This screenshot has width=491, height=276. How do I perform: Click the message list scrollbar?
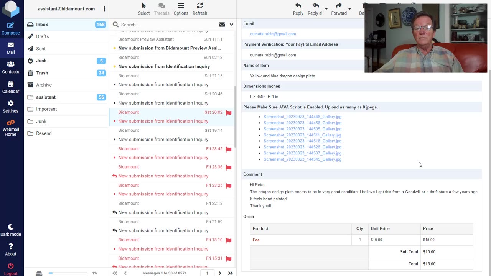pyautogui.click(x=235, y=117)
